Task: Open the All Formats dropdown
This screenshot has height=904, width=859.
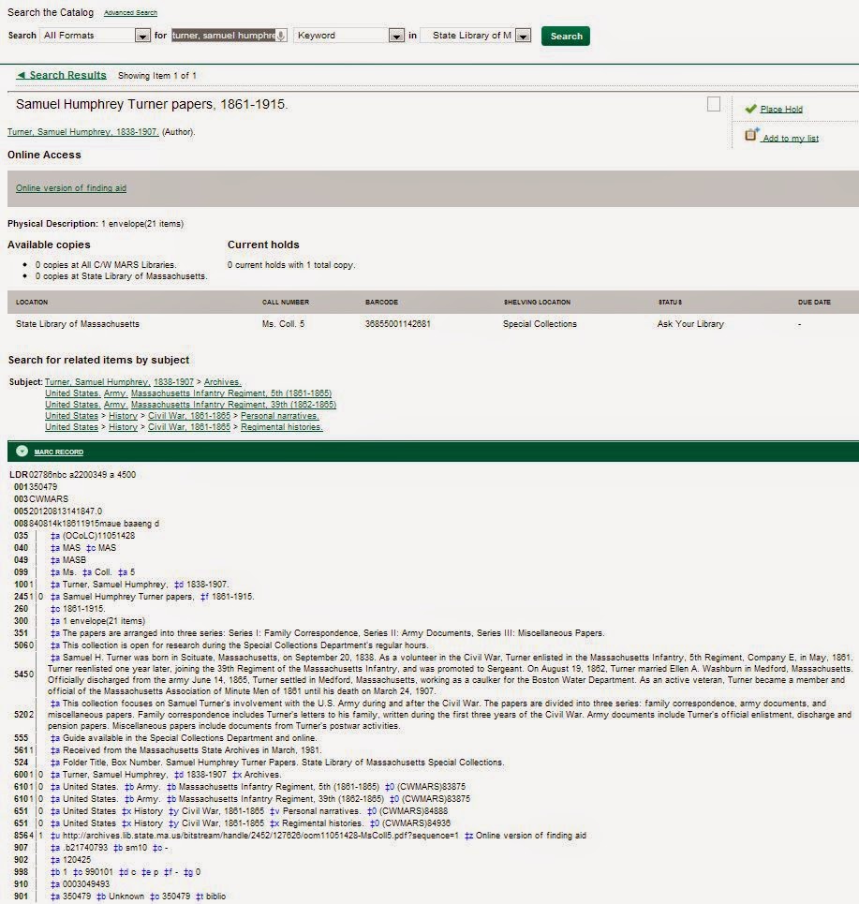Action: coord(96,36)
